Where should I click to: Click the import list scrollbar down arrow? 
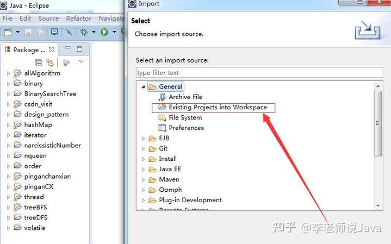(378, 205)
